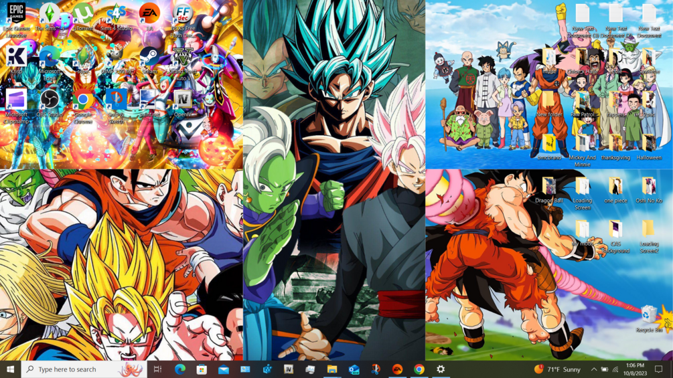Select the New folder icon on desktop

coord(549,104)
